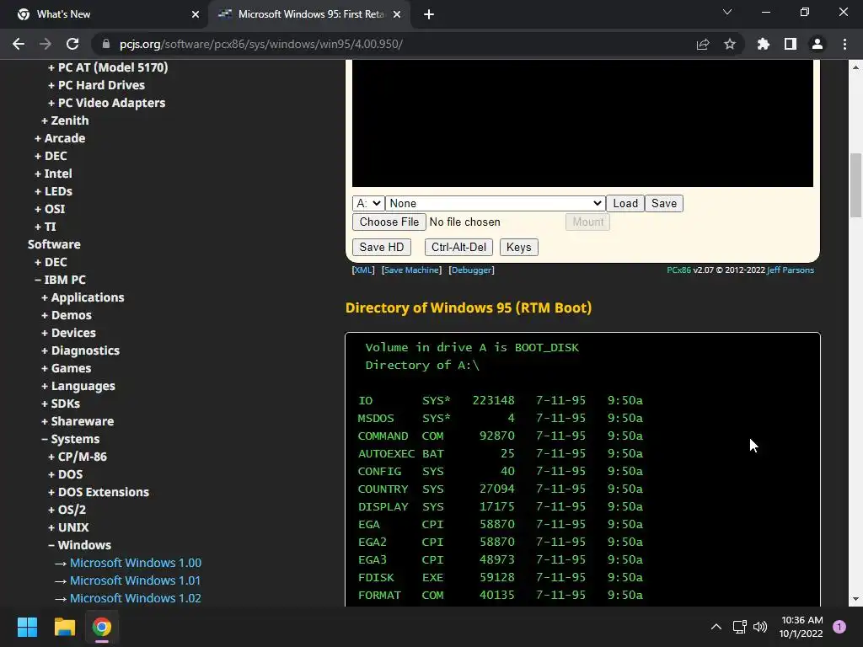This screenshot has height=647, width=863.
Task: Toggle the browser side panel icon
Action: (791, 44)
